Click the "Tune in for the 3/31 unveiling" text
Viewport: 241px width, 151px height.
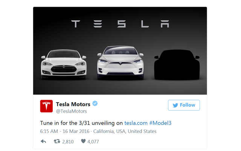(x=78, y=123)
